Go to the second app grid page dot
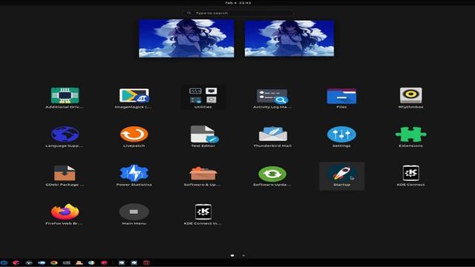This screenshot has height=267, width=475. click(x=243, y=255)
